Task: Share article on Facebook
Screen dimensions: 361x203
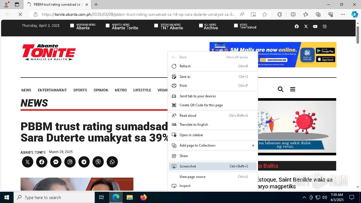Action: coord(42,162)
